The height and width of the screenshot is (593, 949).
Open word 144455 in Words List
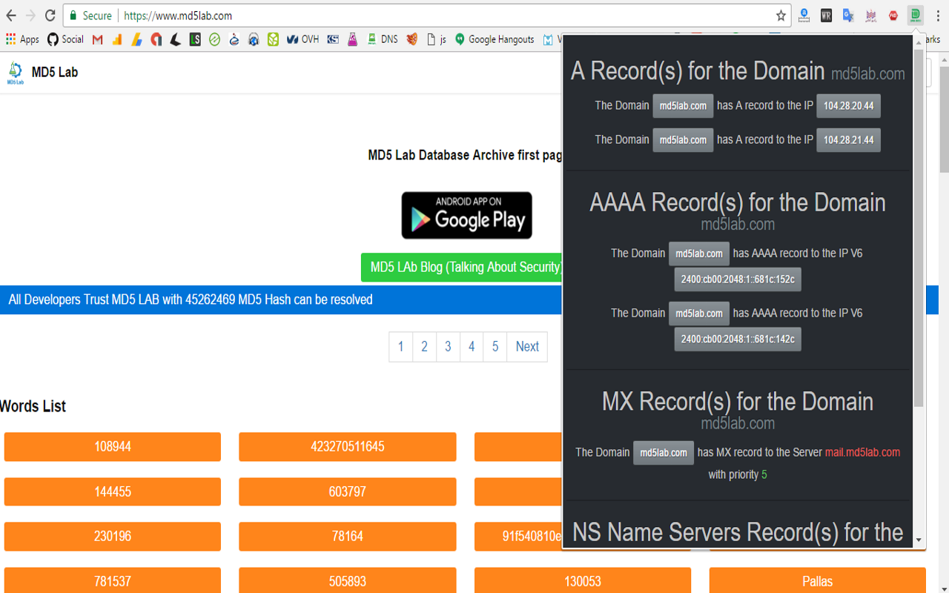pyautogui.click(x=113, y=491)
